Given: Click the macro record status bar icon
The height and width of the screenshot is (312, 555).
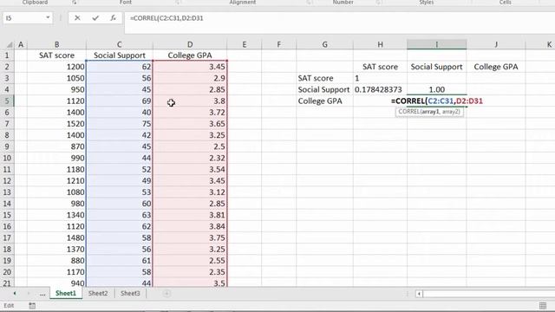Looking at the screenshot, I should pyautogui.click(x=32, y=306).
